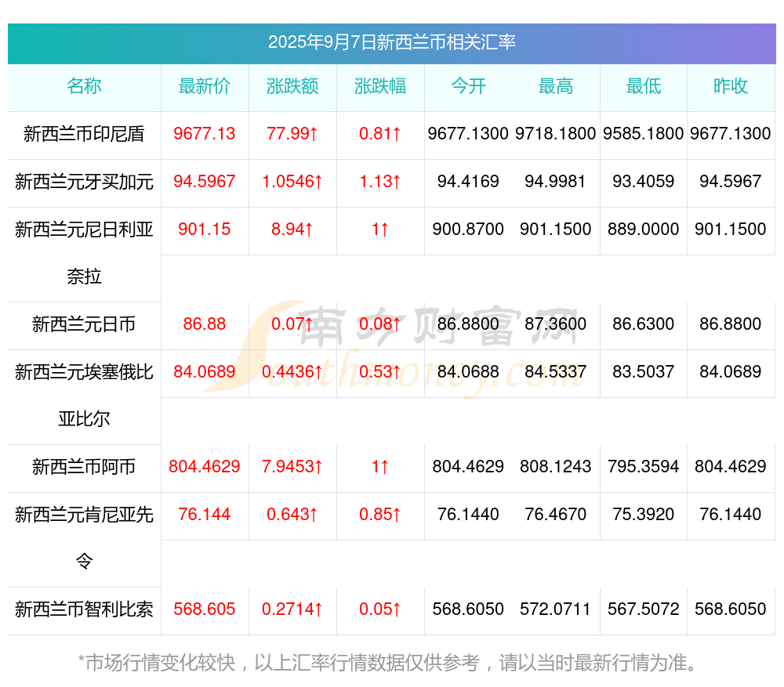Viewport: 784px width, 687px height.
Task: Click the change percent 1.13↑
Action: [x=380, y=182]
